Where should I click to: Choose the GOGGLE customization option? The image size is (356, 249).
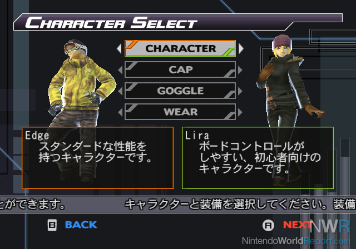[180, 91]
